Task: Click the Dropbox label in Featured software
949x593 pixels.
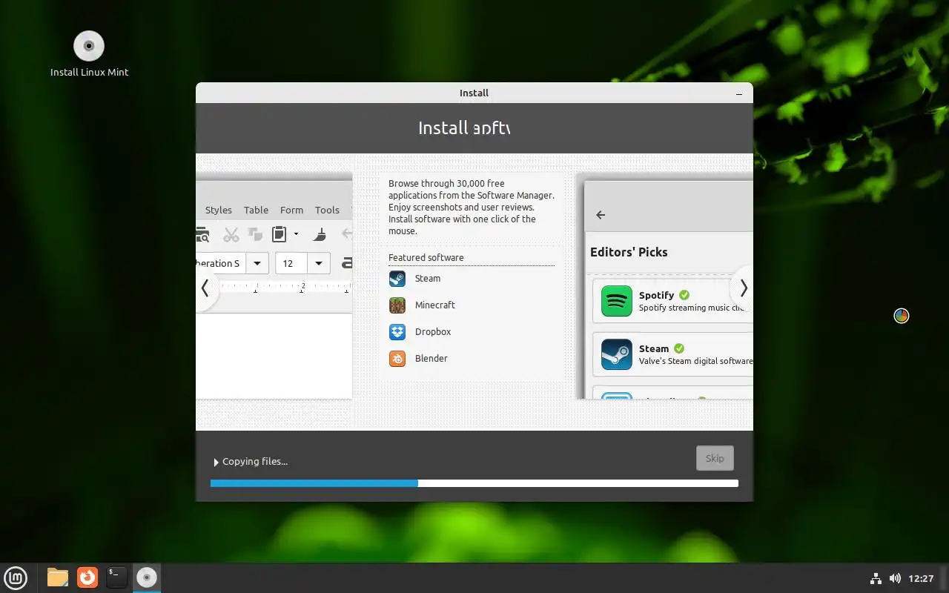Action: click(x=433, y=332)
